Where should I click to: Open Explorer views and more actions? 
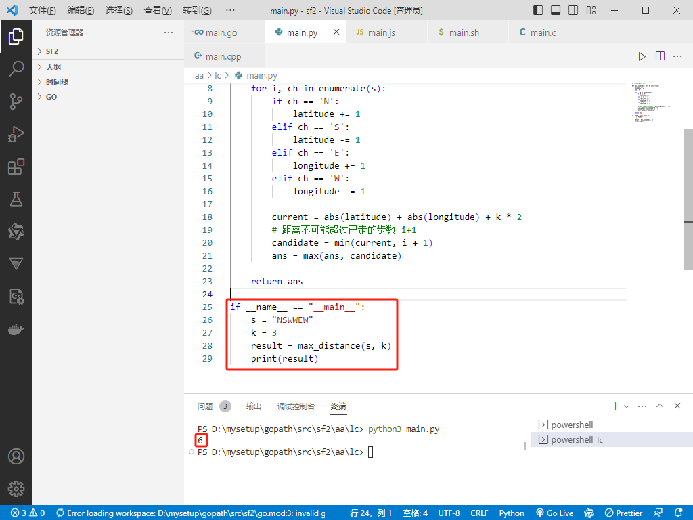click(x=169, y=32)
